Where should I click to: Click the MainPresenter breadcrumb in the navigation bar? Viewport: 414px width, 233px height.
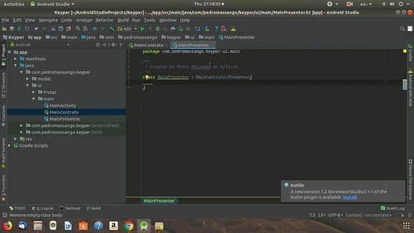(237, 38)
